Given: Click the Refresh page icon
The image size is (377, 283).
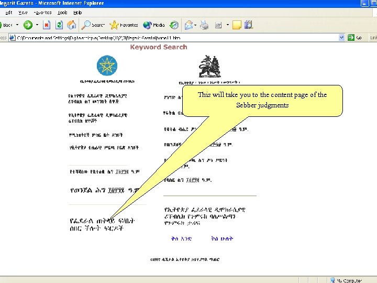Looking at the screenshot, I should 59,25.
